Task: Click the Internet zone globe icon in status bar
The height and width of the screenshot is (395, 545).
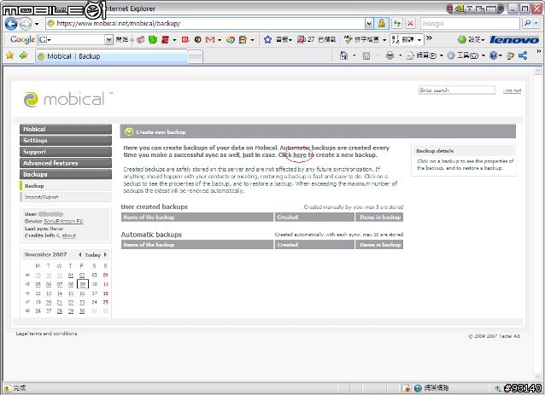Action: click(x=418, y=388)
